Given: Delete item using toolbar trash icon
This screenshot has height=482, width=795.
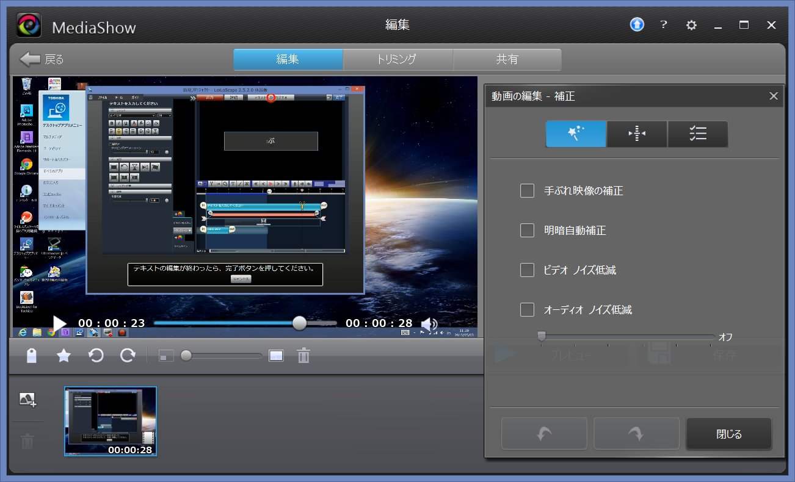Looking at the screenshot, I should pyautogui.click(x=303, y=356).
